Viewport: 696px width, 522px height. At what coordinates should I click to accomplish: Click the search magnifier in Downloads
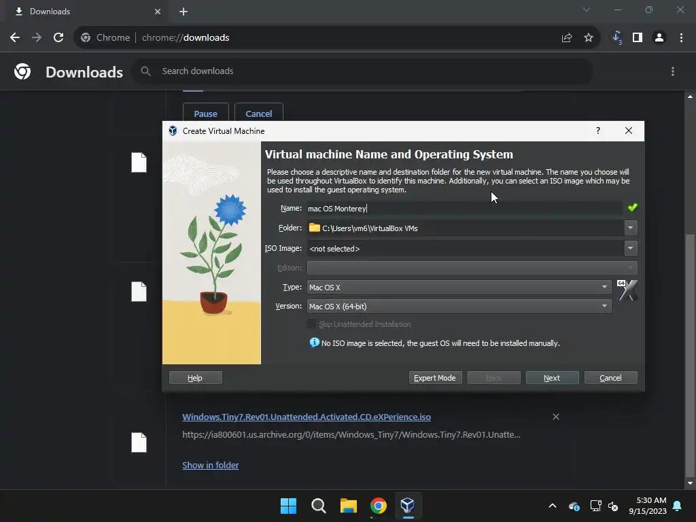tap(145, 71)
